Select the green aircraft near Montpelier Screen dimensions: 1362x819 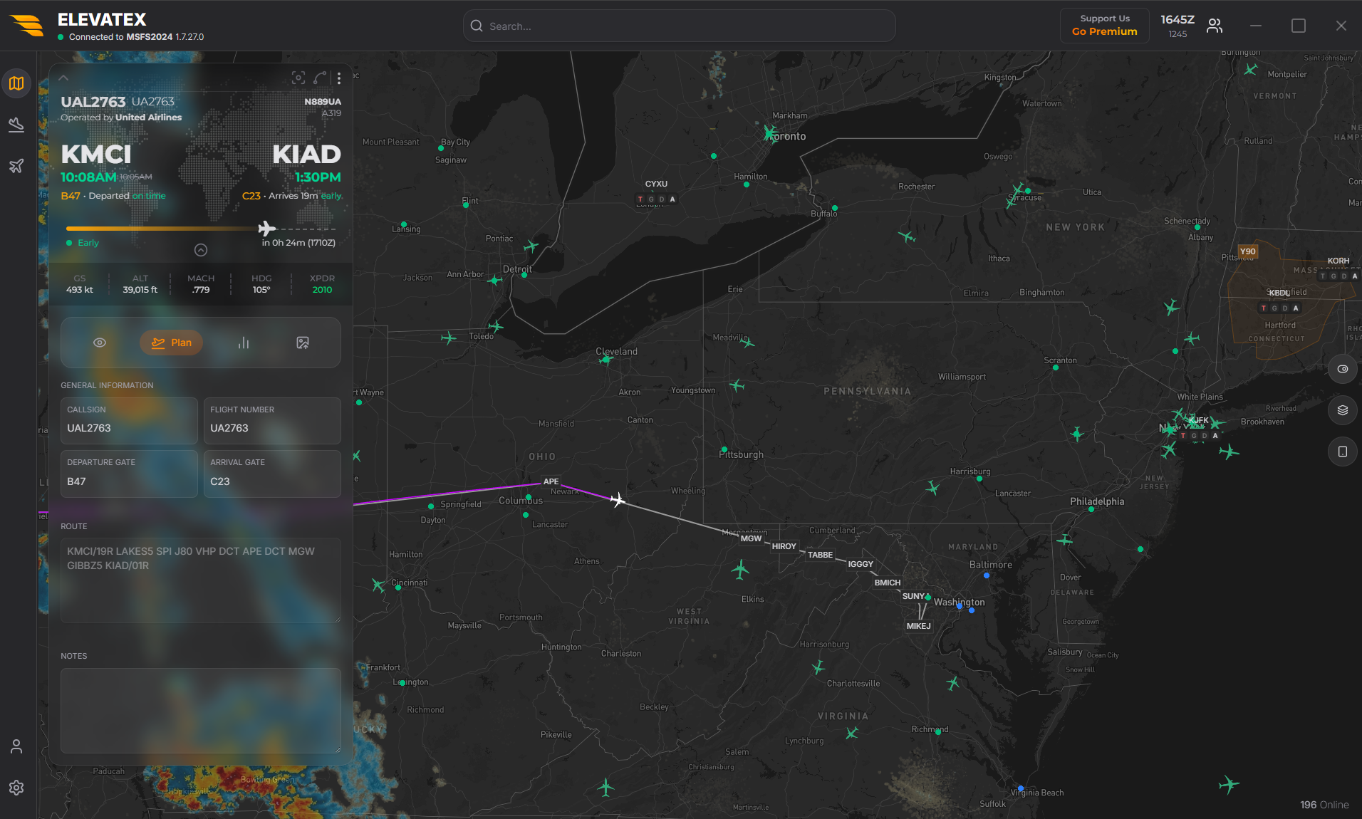click(x=1251, y=69)
